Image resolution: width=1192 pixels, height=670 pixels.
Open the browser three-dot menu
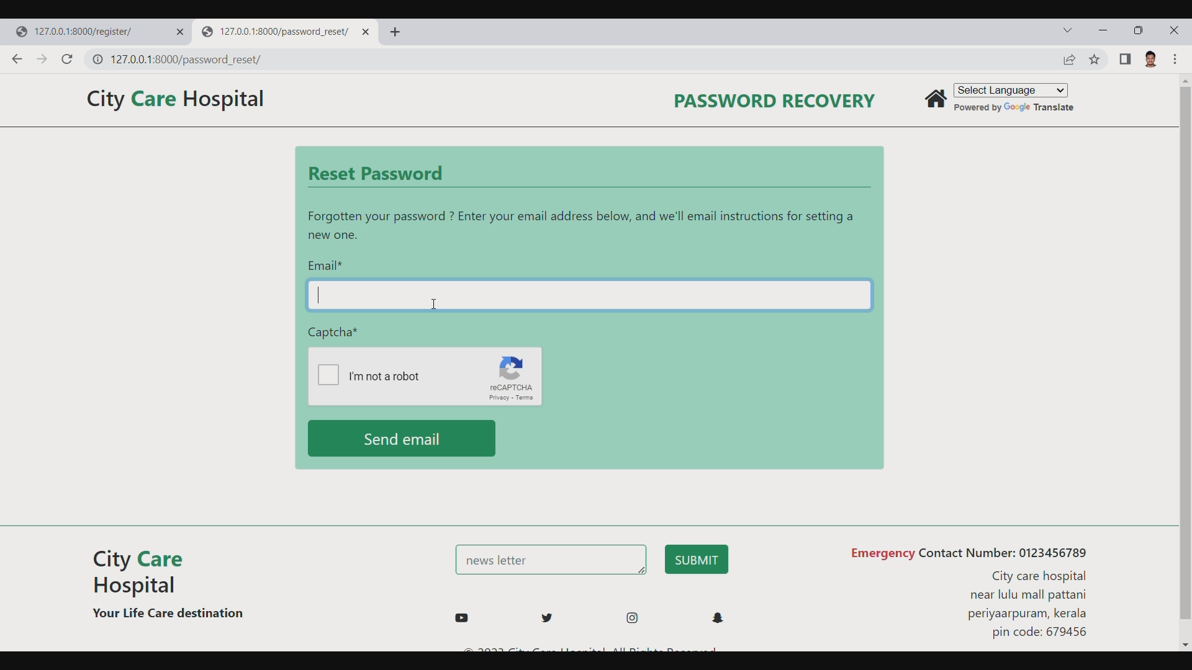point(1176,59)
